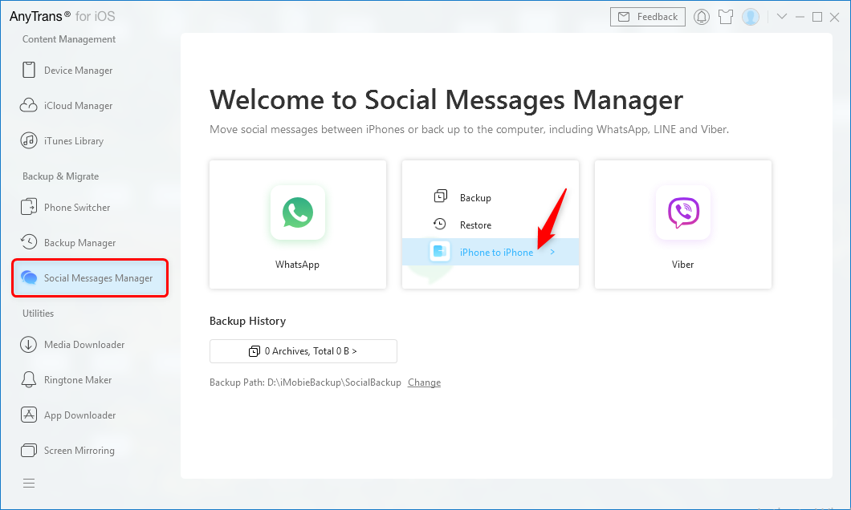Open the Viber card label

click(x=682, y=265)
